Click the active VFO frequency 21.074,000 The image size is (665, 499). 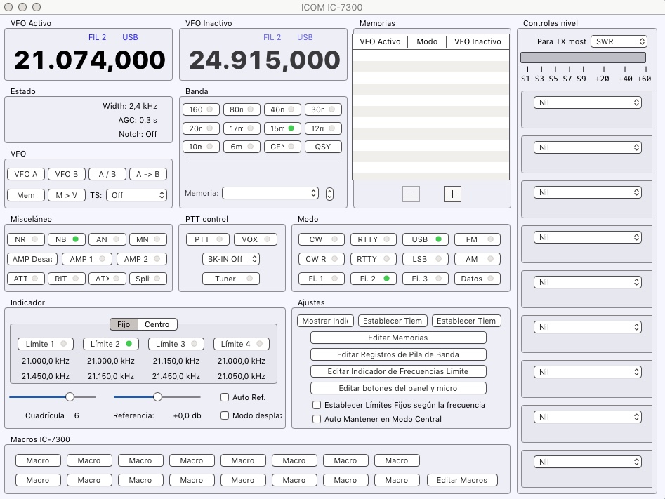pos(89,60)
